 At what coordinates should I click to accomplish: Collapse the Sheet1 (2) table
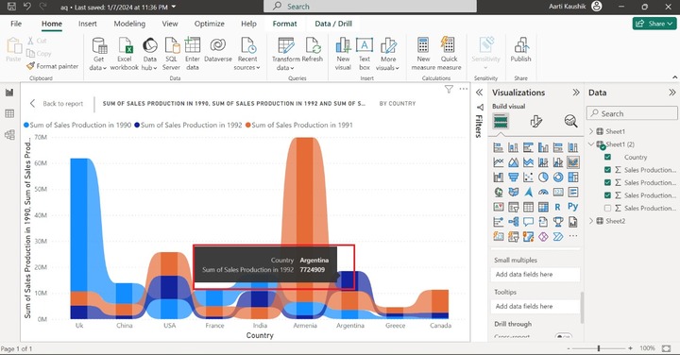(591, 144)
